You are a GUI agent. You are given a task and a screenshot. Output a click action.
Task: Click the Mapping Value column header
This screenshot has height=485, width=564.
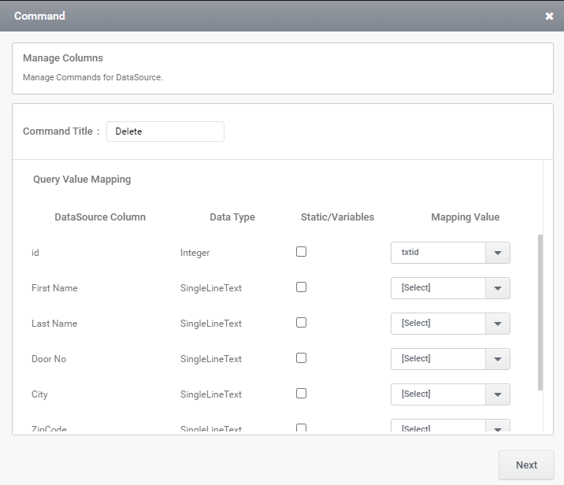click(465, 217)
